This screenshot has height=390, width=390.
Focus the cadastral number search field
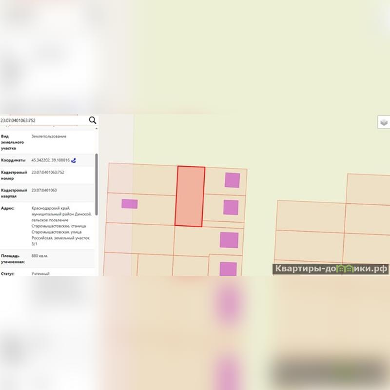click(43, 120)
